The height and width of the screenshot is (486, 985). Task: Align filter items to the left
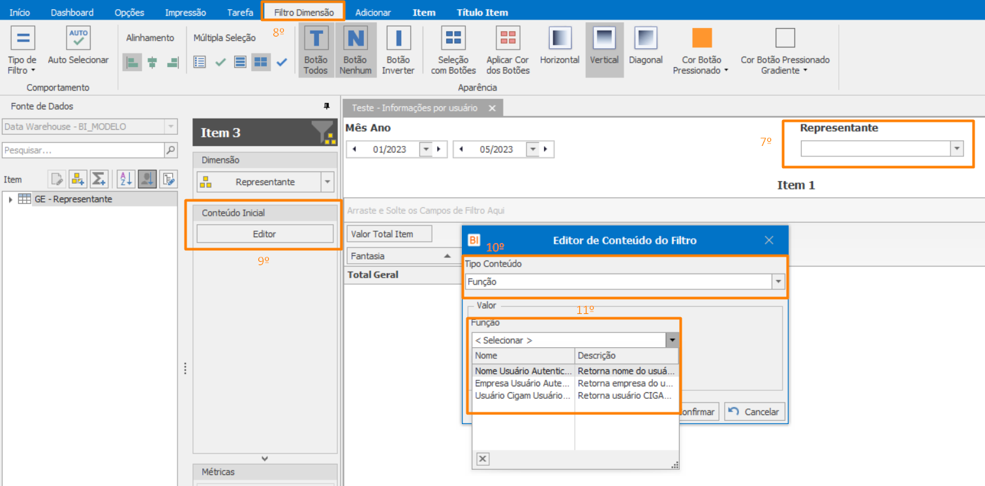pyautogui.click(x=132, y=63)
